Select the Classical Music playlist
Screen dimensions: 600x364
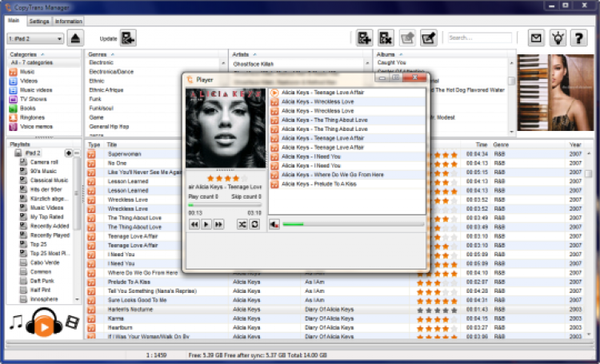[x=49, y=180]
